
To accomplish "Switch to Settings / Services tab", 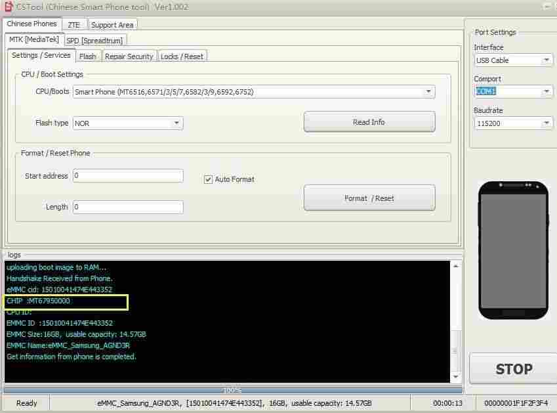I will [x=41, y=55].
